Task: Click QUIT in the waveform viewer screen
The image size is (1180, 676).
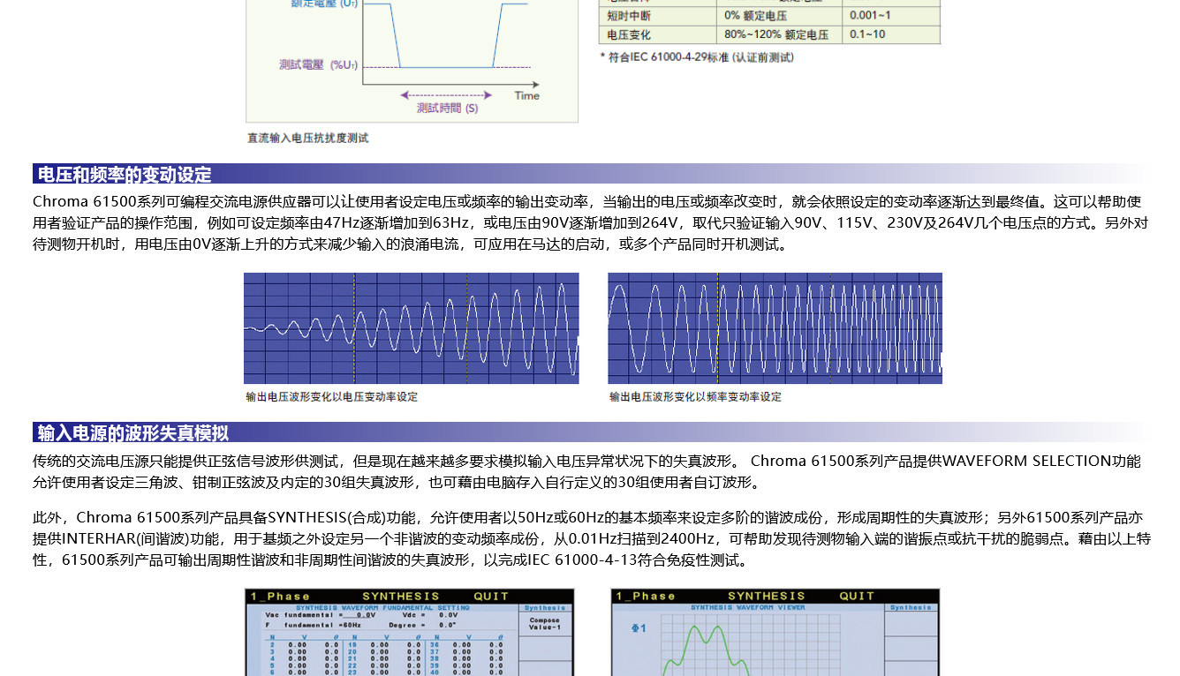Action: (857, 597)
